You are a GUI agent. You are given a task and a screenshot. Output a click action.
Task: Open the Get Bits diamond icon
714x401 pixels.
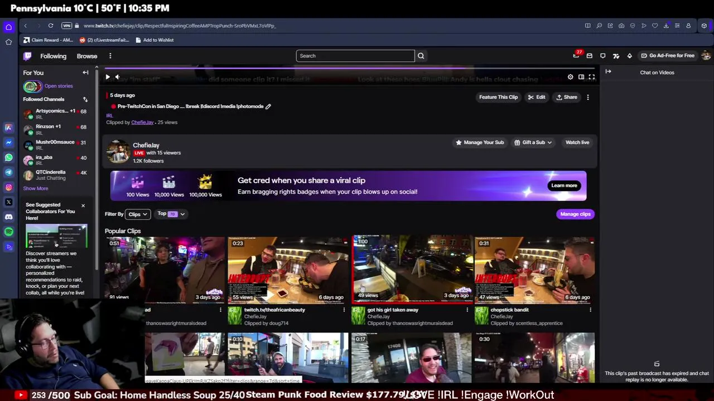point(629,56)
